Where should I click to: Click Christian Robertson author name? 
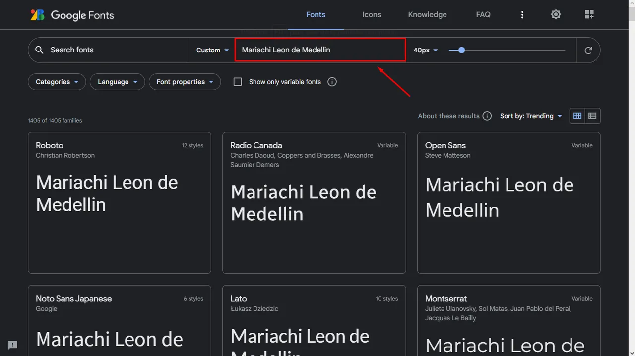(x=65, y=155)
